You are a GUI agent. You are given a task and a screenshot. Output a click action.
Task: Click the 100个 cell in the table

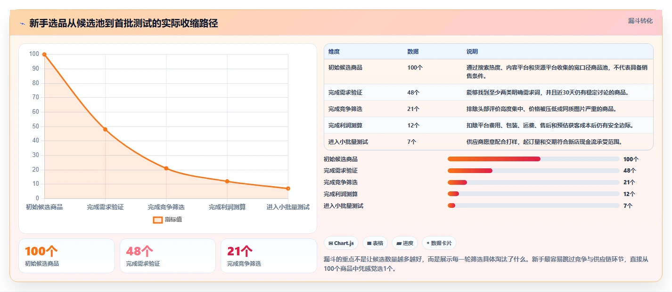[x=415, y=68]
